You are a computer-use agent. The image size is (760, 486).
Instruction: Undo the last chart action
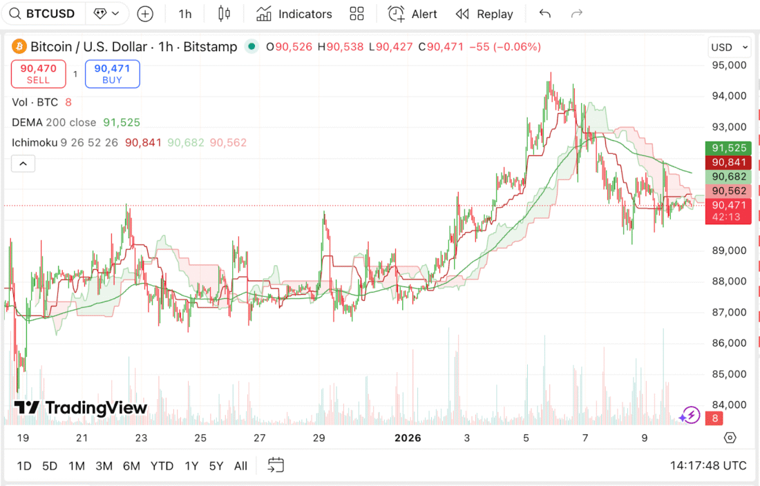(545, 14)
